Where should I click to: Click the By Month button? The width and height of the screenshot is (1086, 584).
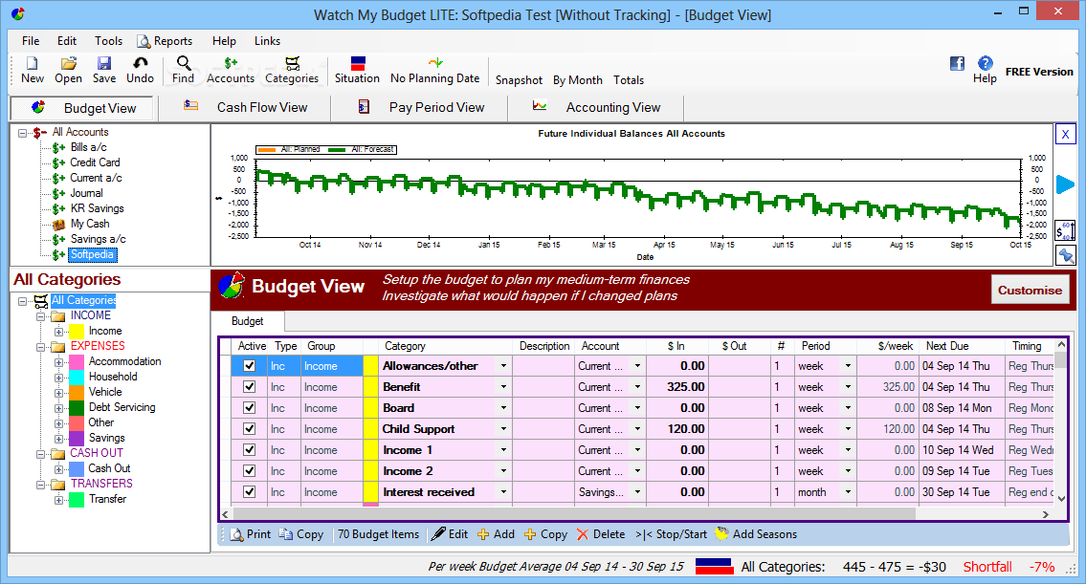coord(578,80)
